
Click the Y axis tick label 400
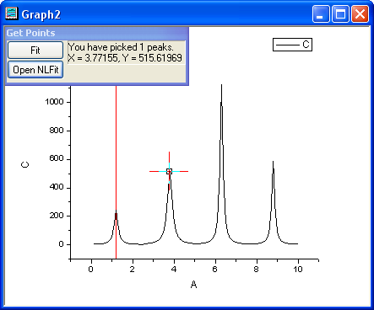click(57, 187)
